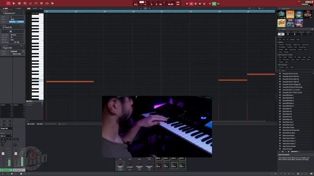Open the Plugin 003 program dropdown
Screen dimensions: 314x176
click(12, 48)
